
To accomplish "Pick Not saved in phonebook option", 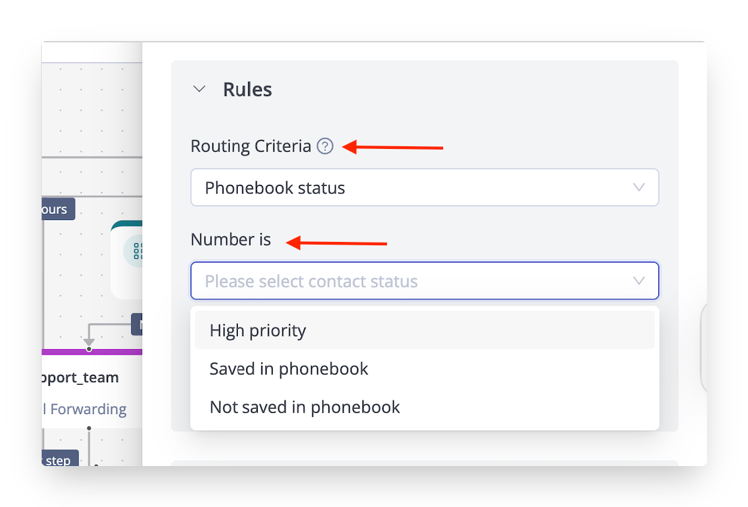I will 304,407.
